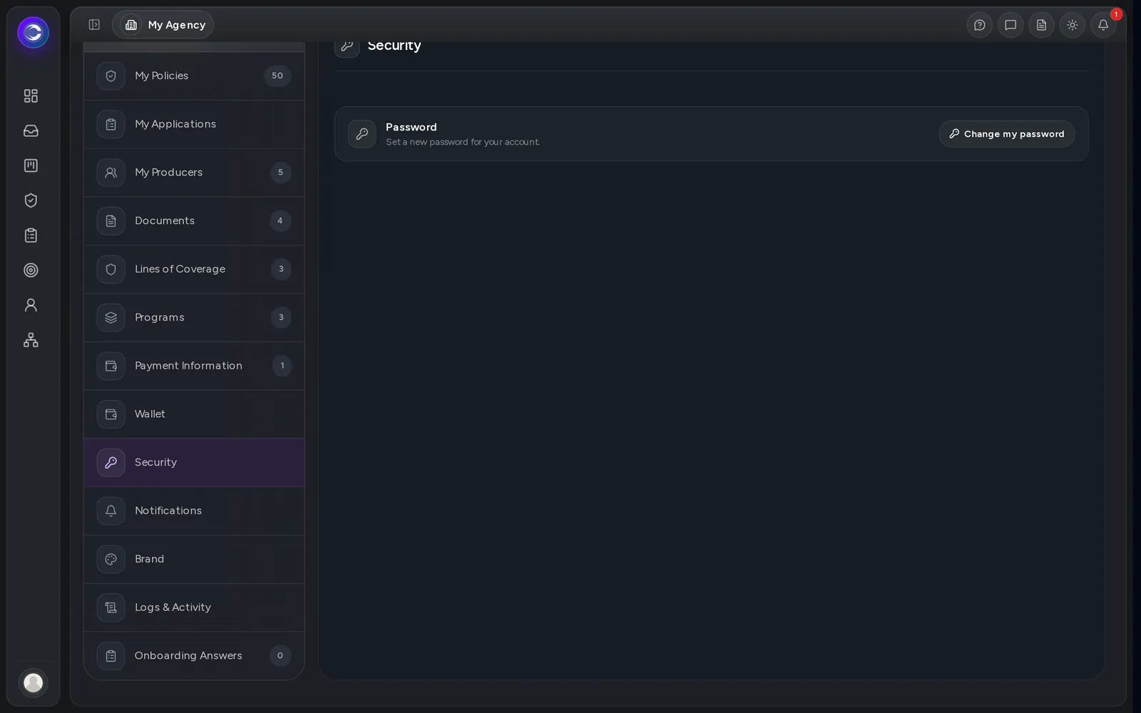This screenshot has width=1141, height=713.
Task: Open notifications bell in top bar
Action: (1103, 25)
